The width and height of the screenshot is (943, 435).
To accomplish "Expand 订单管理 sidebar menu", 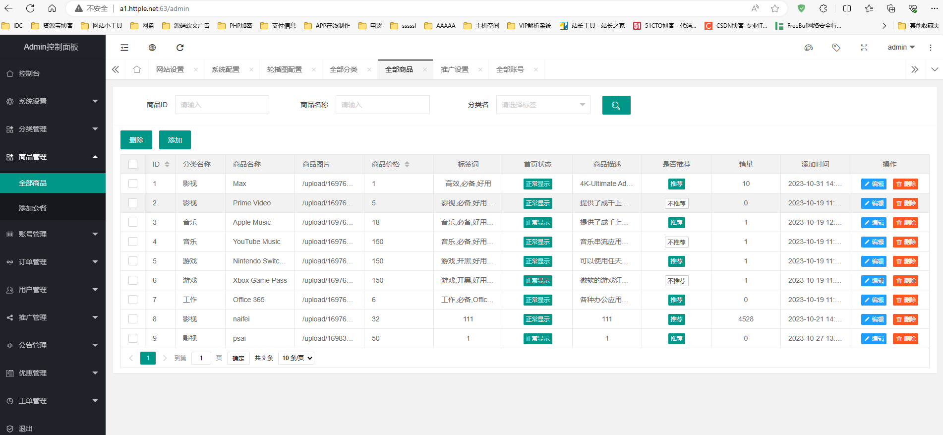I will click(53, 262).
